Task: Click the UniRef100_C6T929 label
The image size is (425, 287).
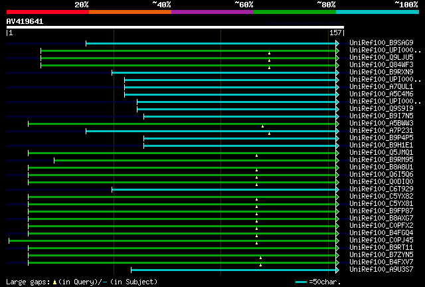Action: coord(381,189)
